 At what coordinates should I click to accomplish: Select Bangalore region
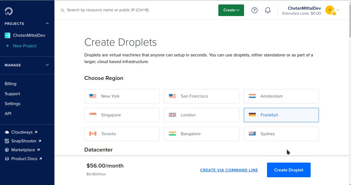click(x=201, y=134)
